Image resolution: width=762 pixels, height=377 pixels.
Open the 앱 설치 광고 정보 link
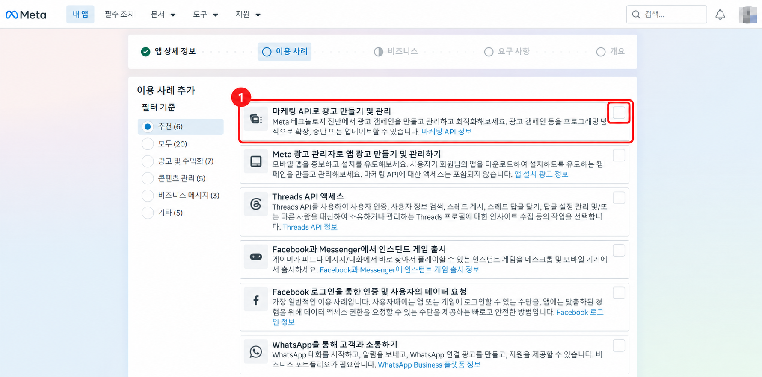(x=541, y=174)
